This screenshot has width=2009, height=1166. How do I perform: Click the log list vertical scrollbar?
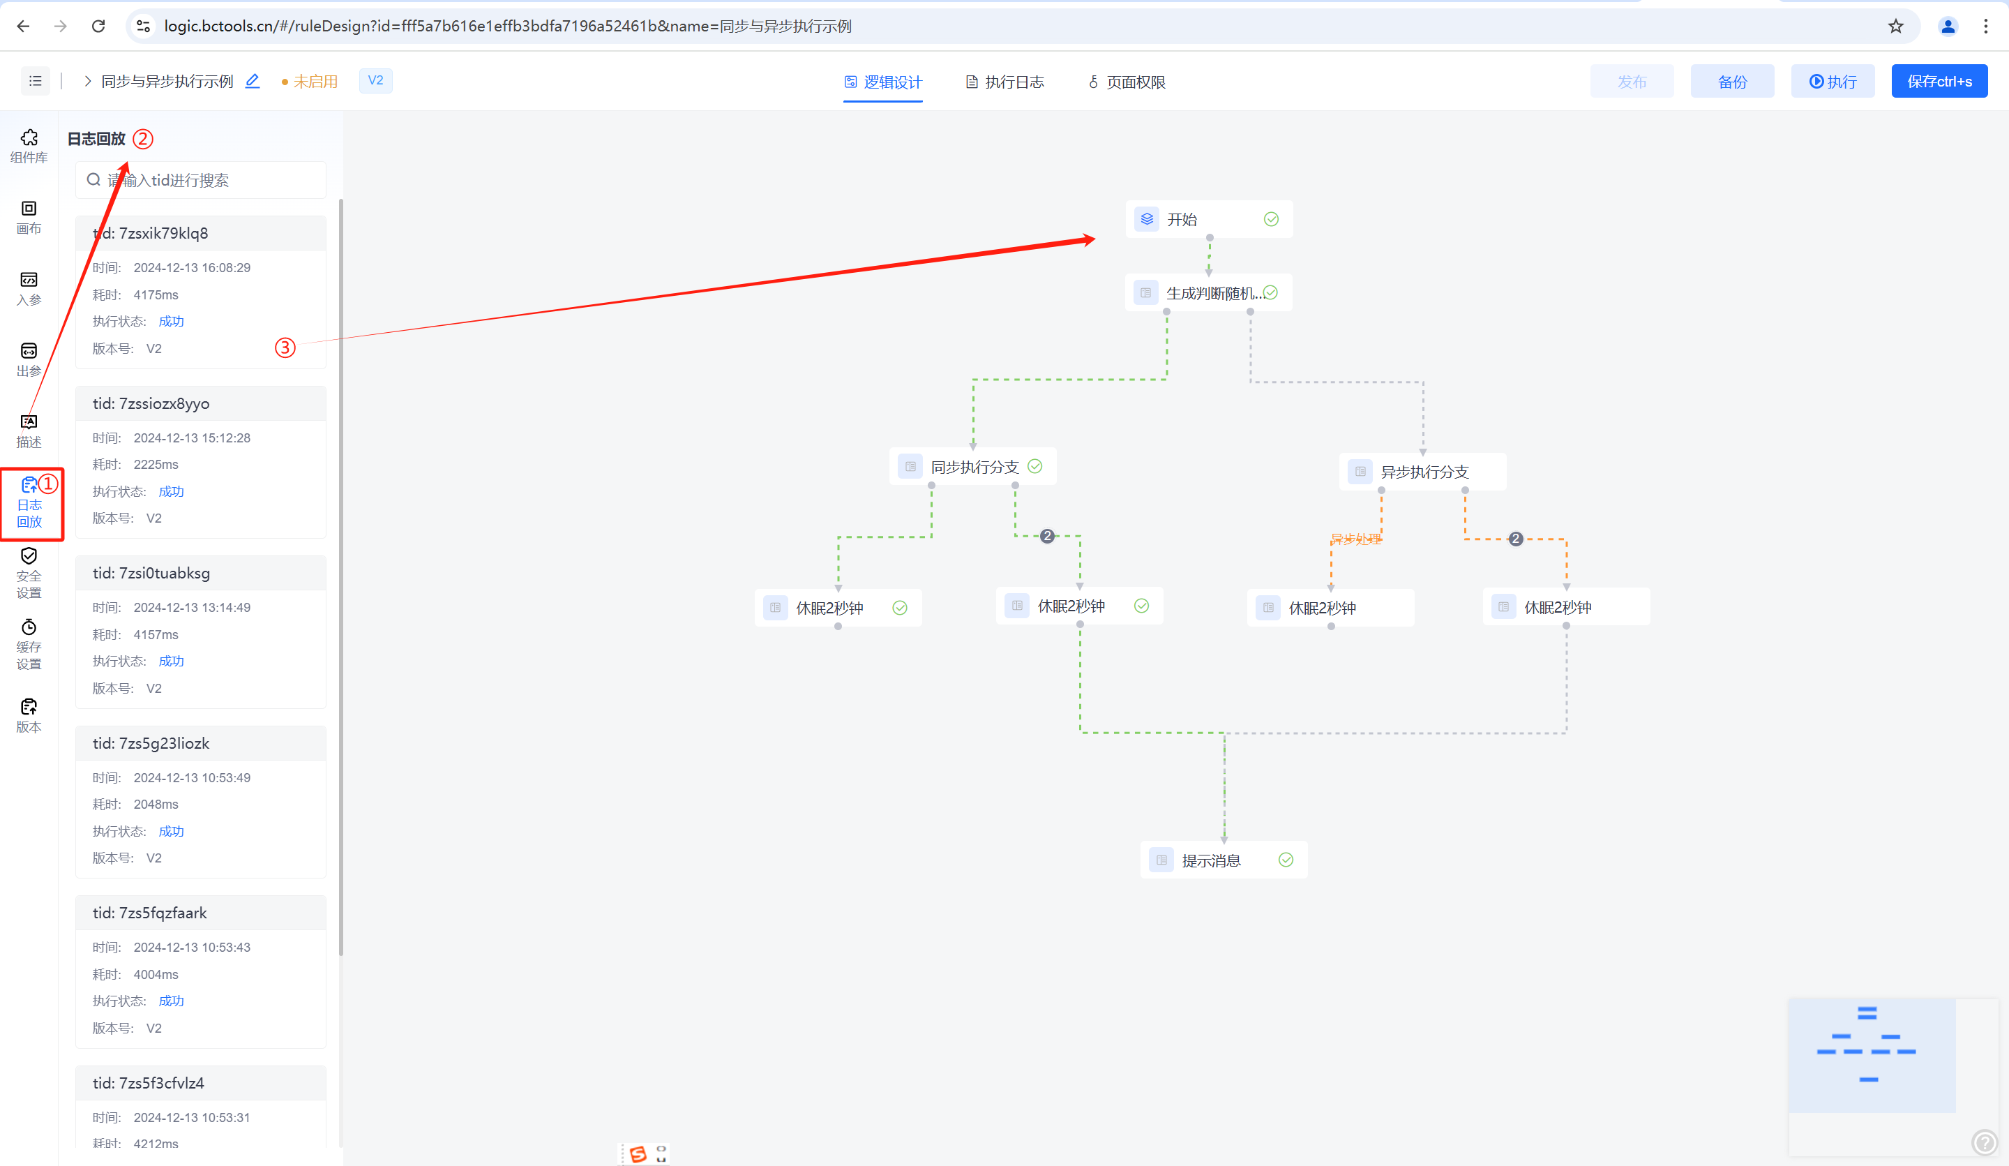[x=341, y=576]
